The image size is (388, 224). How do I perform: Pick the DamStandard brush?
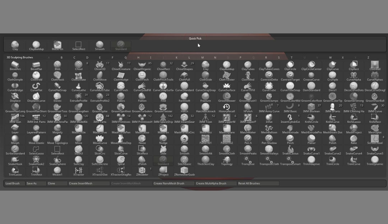coord(311,87)
